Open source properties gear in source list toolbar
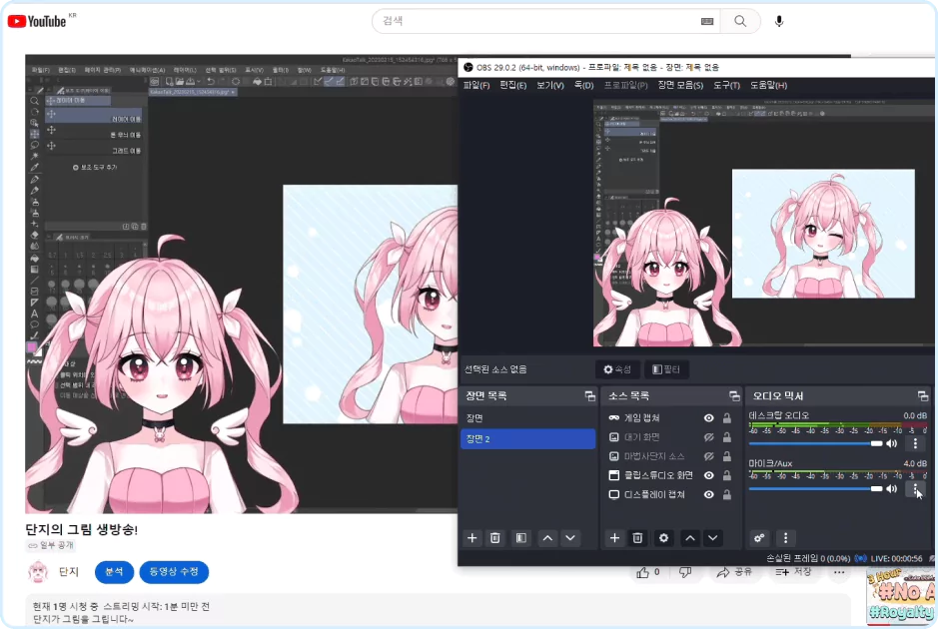Viewport: 938px width, 629px height. click(663, 538)
